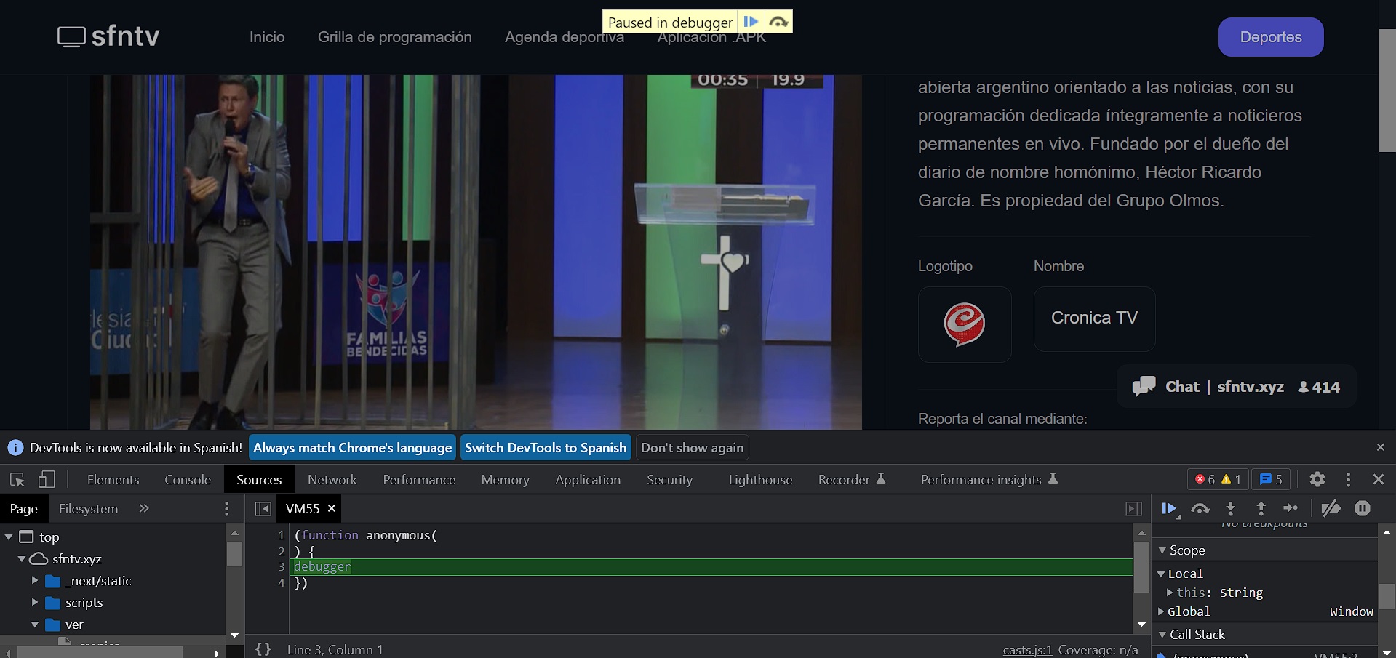Click Switch DevTools to Spanish button
This screenshot has width=1396, height=658.
[546, 448]
